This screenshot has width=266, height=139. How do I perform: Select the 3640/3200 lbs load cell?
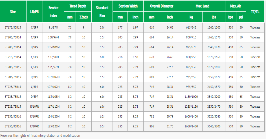[214, 127]
